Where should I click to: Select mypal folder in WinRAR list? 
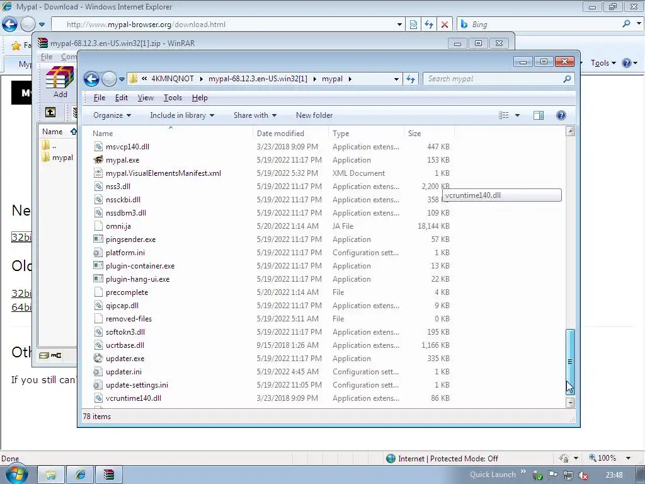pyautogui.click(x=57, y=158)
